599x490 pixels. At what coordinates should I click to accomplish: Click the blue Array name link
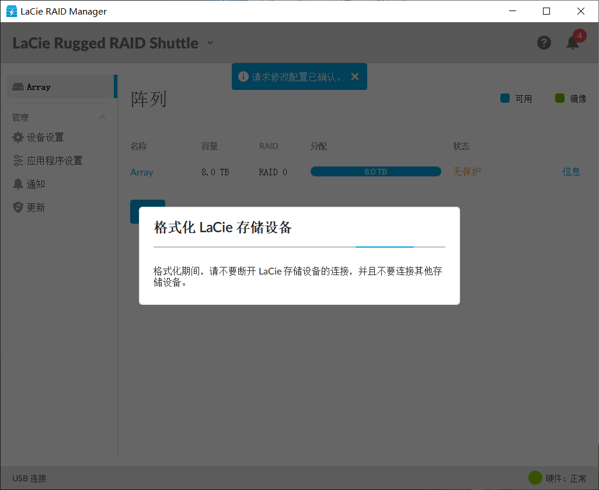pos(142,172)
